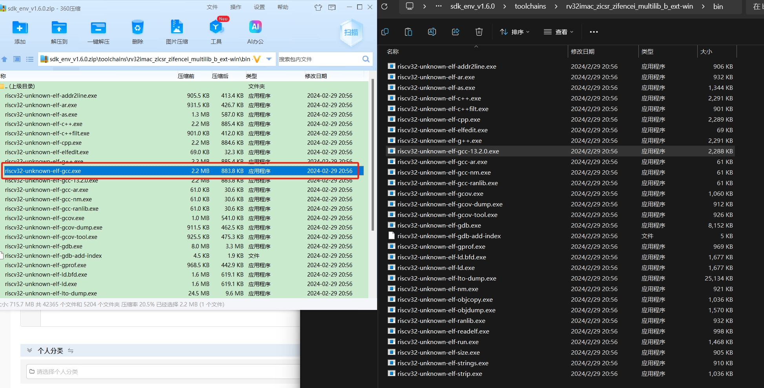The width and height of the screenshot is (764, 388).
Task: Open the 请选择个人分类 category selector
Action: pyautogui.click(x=163, y=372)
